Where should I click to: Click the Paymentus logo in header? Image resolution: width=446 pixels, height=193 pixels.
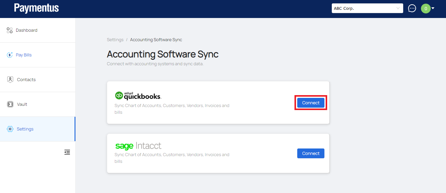point(36,8)
